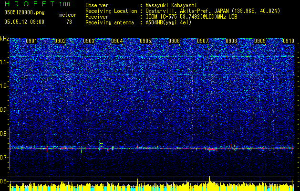This screenshot has height=191, width=300.
Task: Click the 0903 time marker
Action: coord(89,41)
